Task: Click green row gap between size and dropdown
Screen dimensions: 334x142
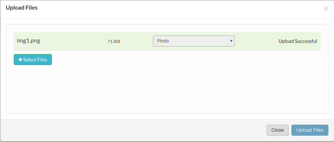Action: click(136, 41)
